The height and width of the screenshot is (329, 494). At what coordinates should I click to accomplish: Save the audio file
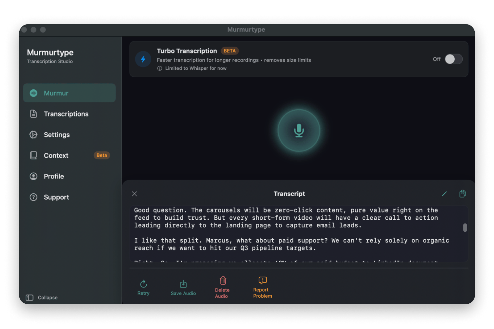[183, 288]
